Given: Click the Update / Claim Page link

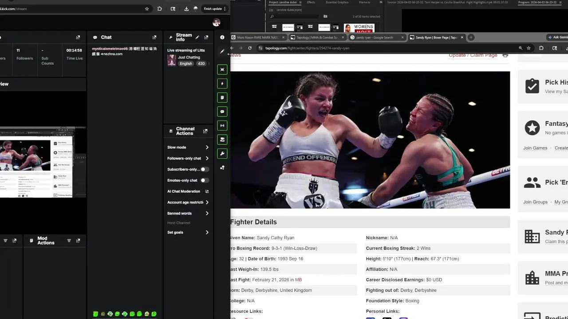Looking at the screenshot, I should (x=473, y=55).
